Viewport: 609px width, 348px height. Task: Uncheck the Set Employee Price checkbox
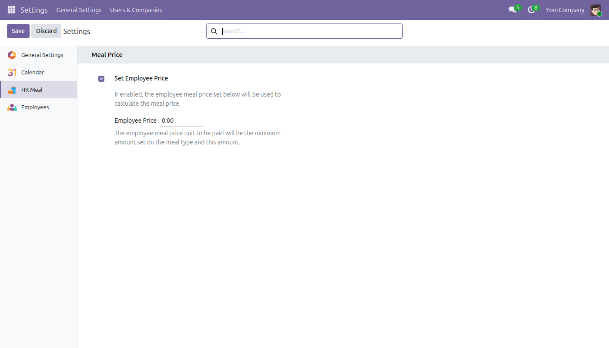(101, 79)
